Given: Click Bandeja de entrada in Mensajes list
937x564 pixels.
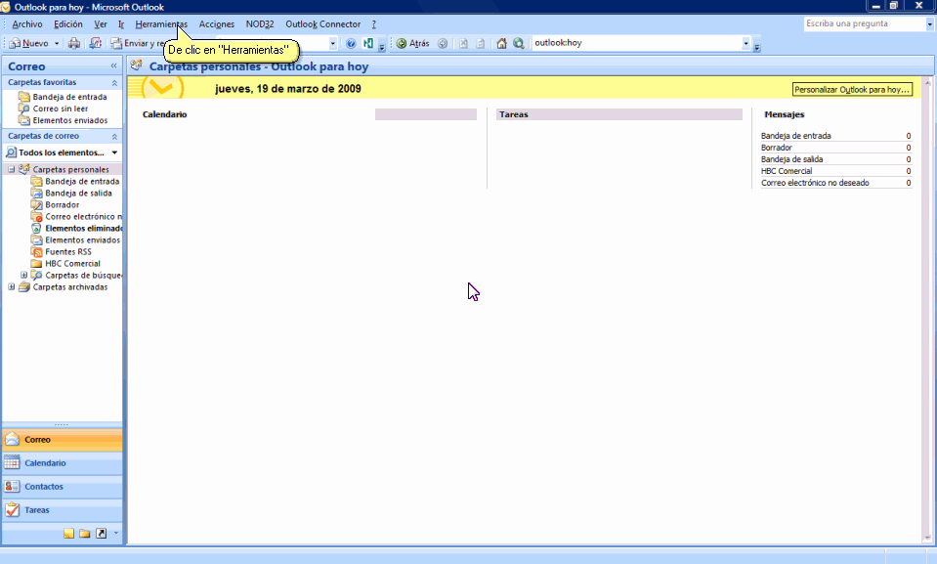Looking at the screenshot, I should coord(795,137).
